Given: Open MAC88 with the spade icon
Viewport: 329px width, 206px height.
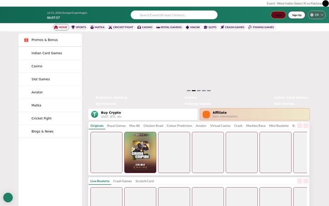Looking at the screenshot, I should (193, 27).
